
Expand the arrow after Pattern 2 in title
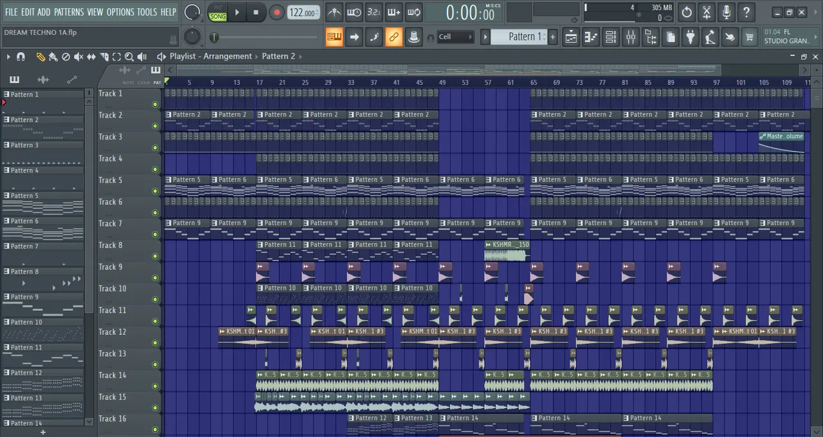(300, 57)
